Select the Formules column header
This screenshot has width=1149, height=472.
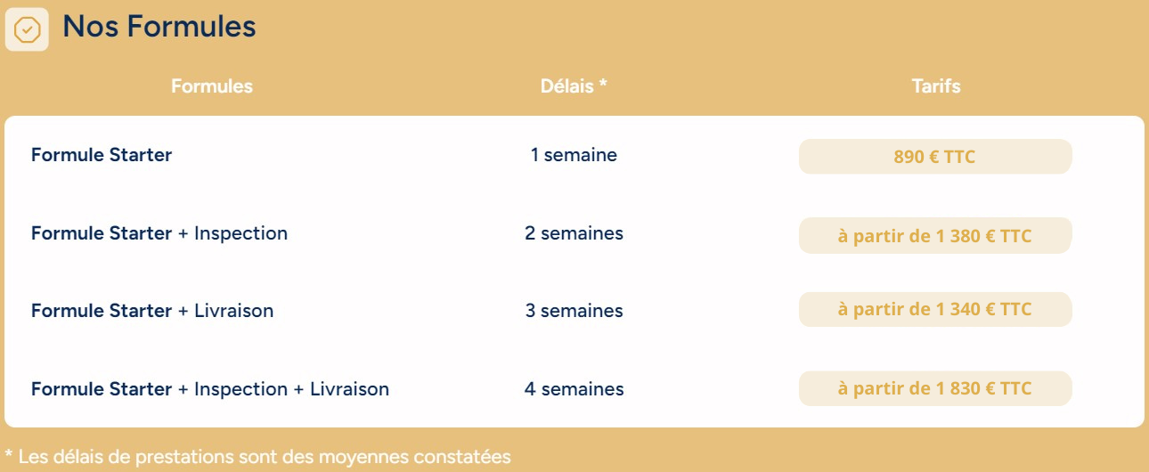[212, 86]
